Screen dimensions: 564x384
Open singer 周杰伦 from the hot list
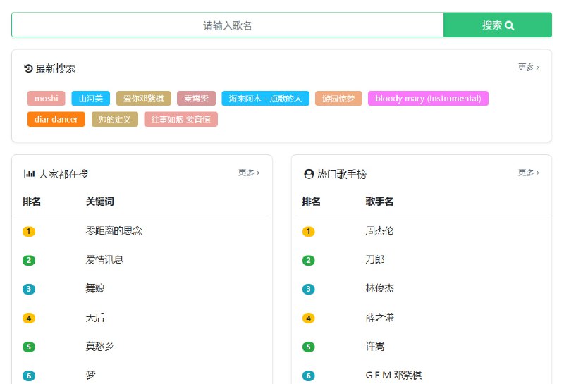379,231
